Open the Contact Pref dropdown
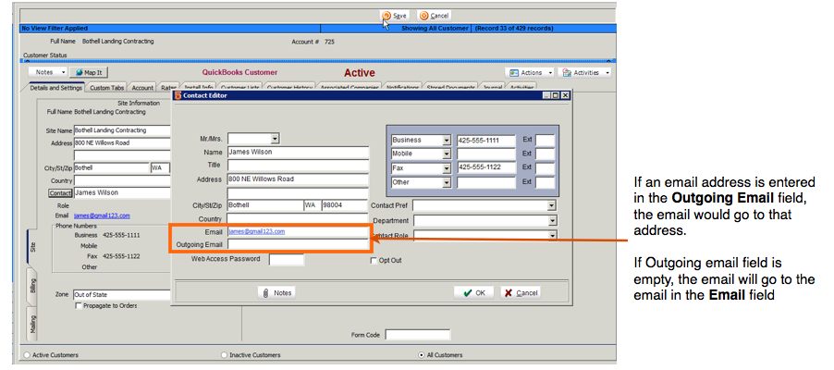834x370 pixels. pyautogui.click(x=551, y=205)
